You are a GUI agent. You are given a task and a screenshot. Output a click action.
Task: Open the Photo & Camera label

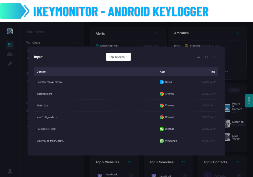coord(237,106)
